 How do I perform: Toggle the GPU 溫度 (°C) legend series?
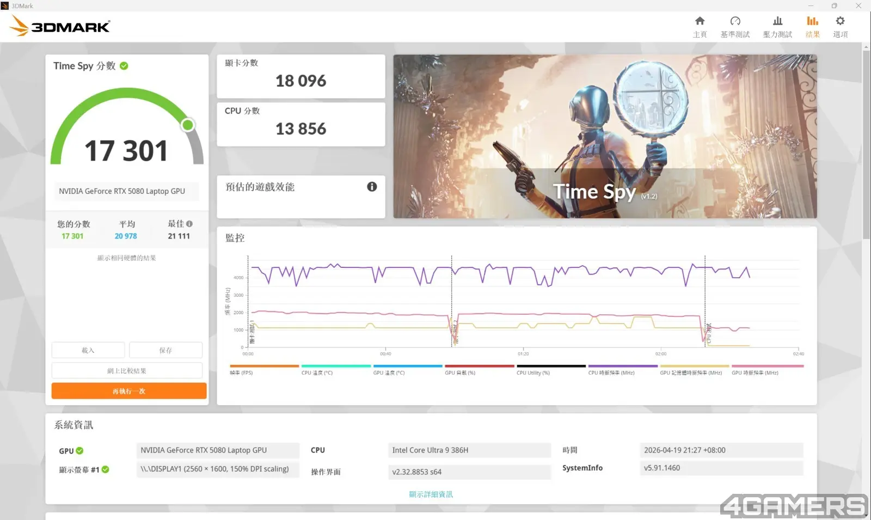[408, 370]
